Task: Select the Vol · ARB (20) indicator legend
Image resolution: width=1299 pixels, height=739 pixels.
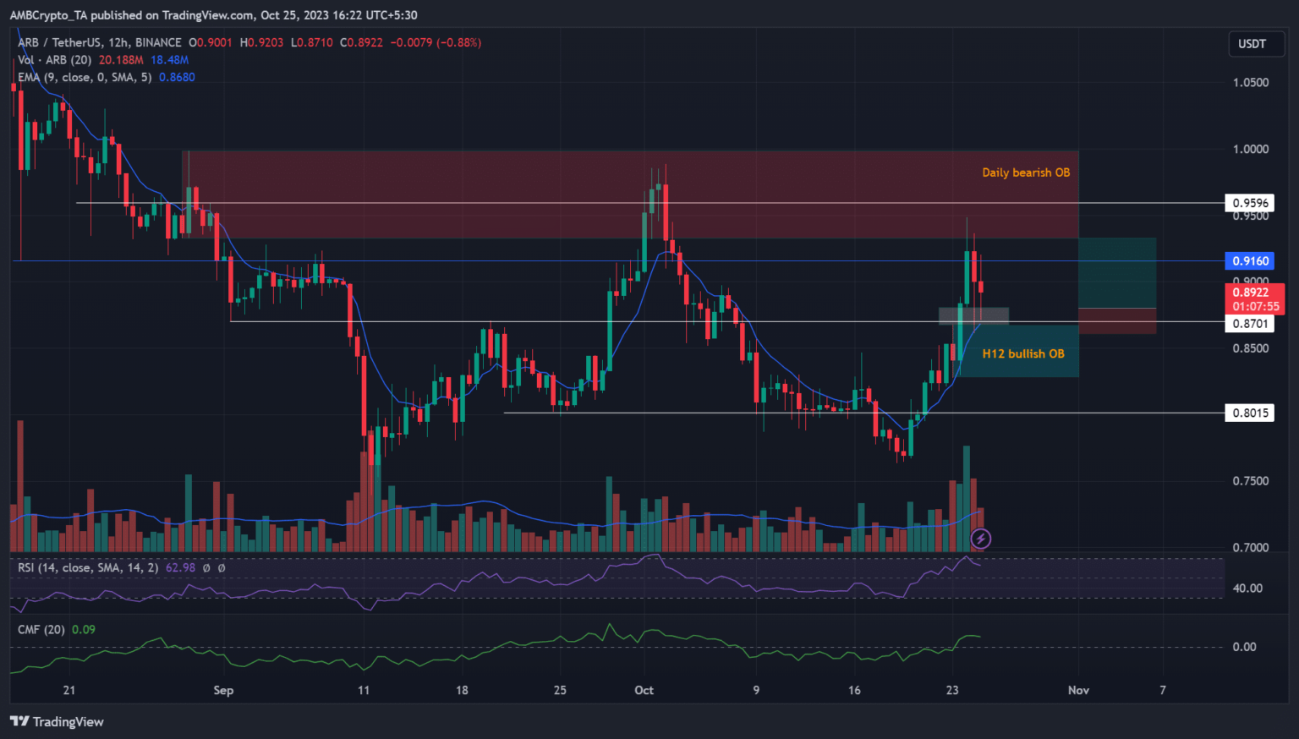Action: click(56, 60)
